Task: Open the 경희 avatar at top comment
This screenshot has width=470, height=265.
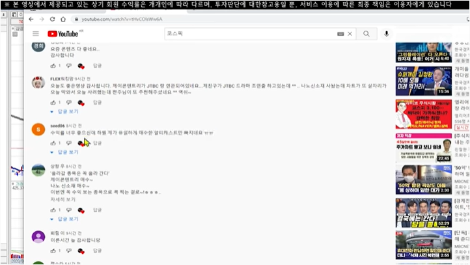Action: [38, 46]
